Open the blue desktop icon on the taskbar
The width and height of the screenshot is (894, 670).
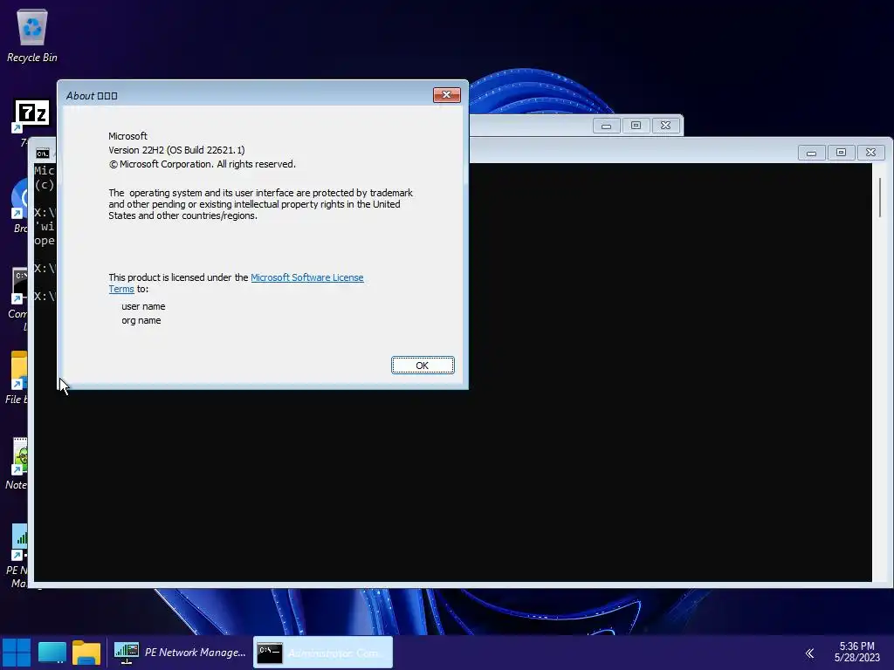pos(52,653)
